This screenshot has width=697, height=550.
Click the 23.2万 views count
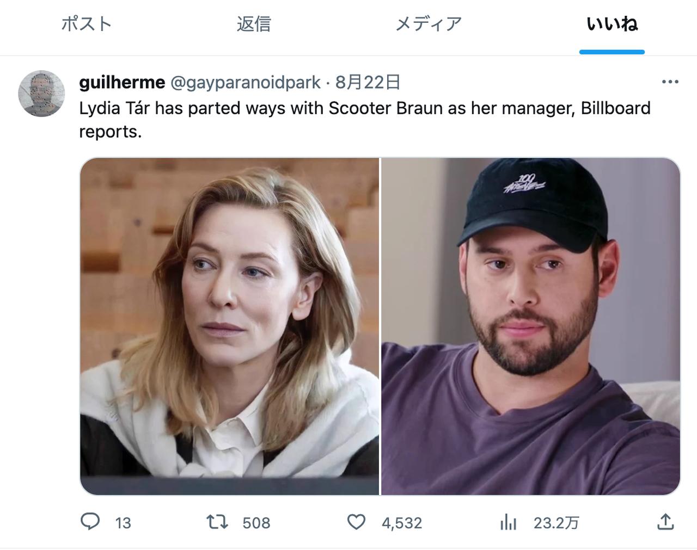click(556, 523)
